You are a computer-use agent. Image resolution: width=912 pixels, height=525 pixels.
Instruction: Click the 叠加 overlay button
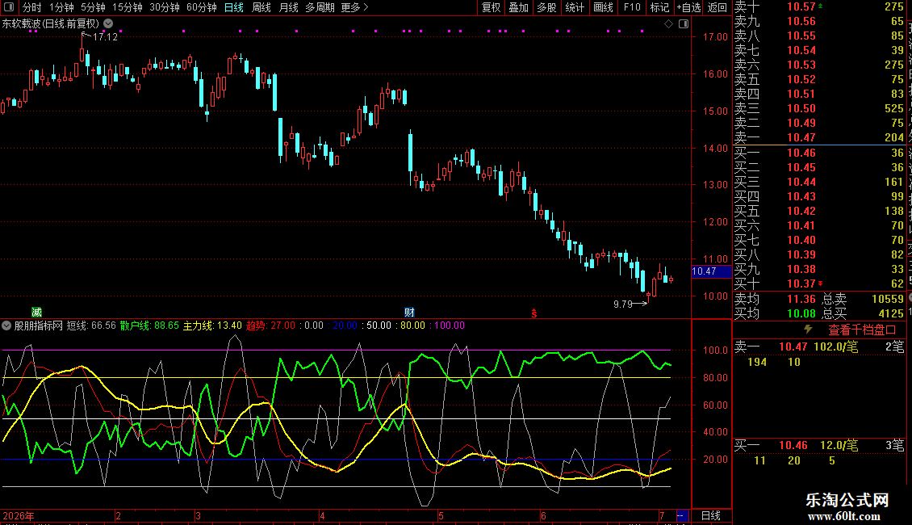click(x=519, y=7)
